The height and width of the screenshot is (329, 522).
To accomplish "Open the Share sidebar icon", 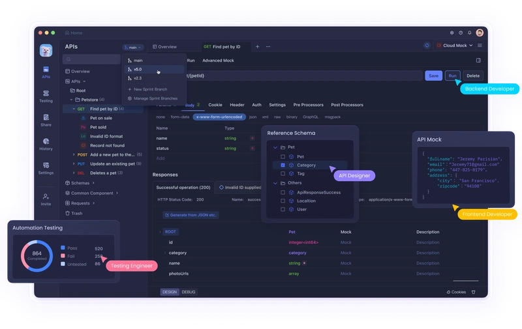I will [x=46, y=121].
